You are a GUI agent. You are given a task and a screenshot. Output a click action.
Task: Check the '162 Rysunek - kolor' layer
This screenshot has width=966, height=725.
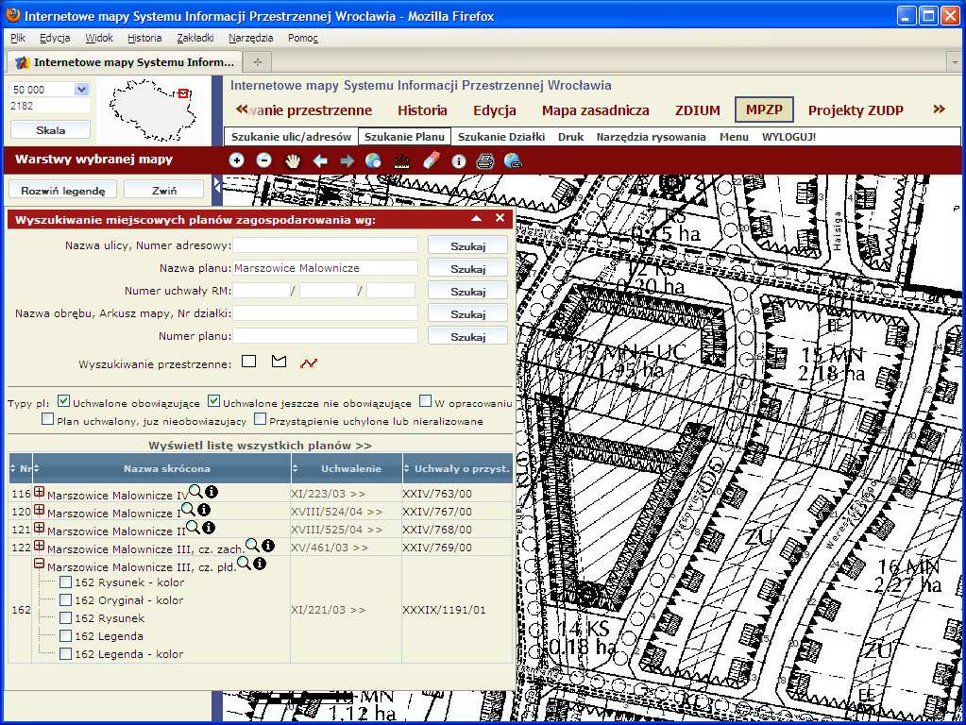66,582
